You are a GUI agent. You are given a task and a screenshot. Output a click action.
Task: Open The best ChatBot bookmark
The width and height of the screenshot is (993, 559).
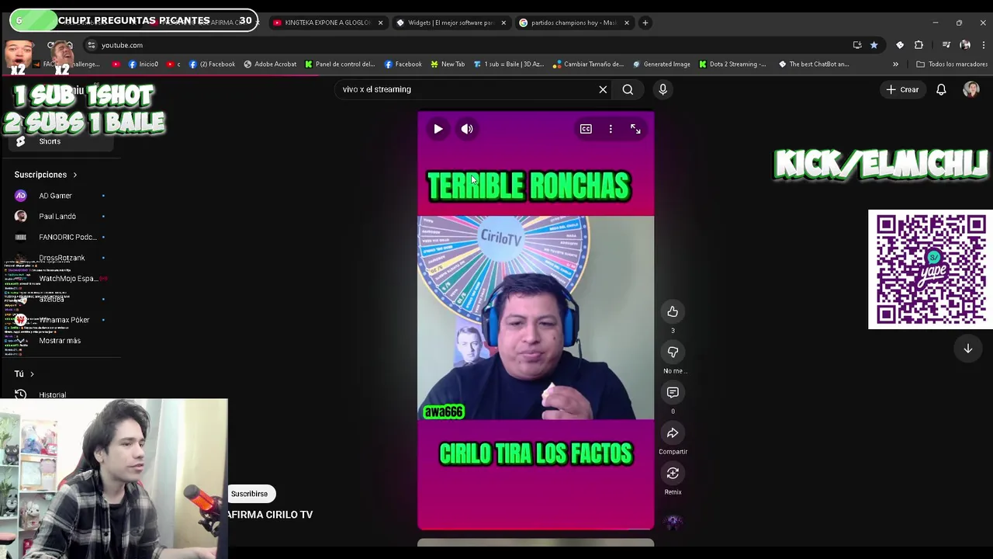click(x=814, y=64)
